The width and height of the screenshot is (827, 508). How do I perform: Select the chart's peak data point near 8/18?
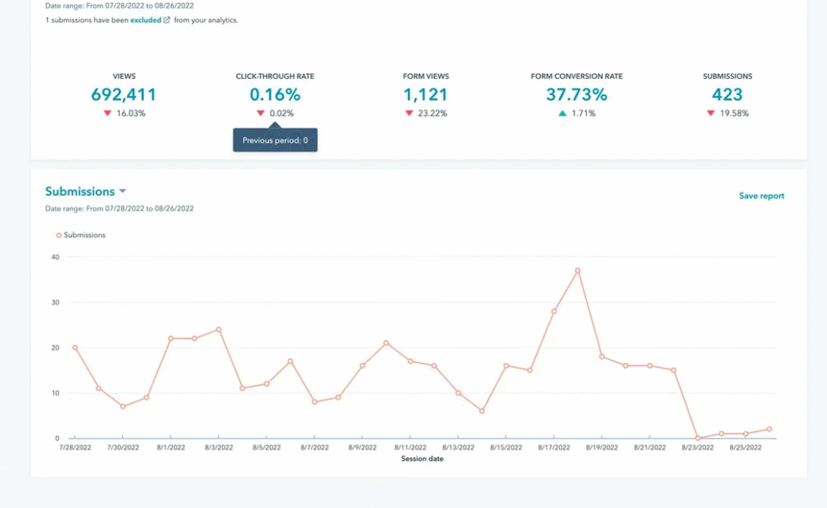click(x=577, y=271)
